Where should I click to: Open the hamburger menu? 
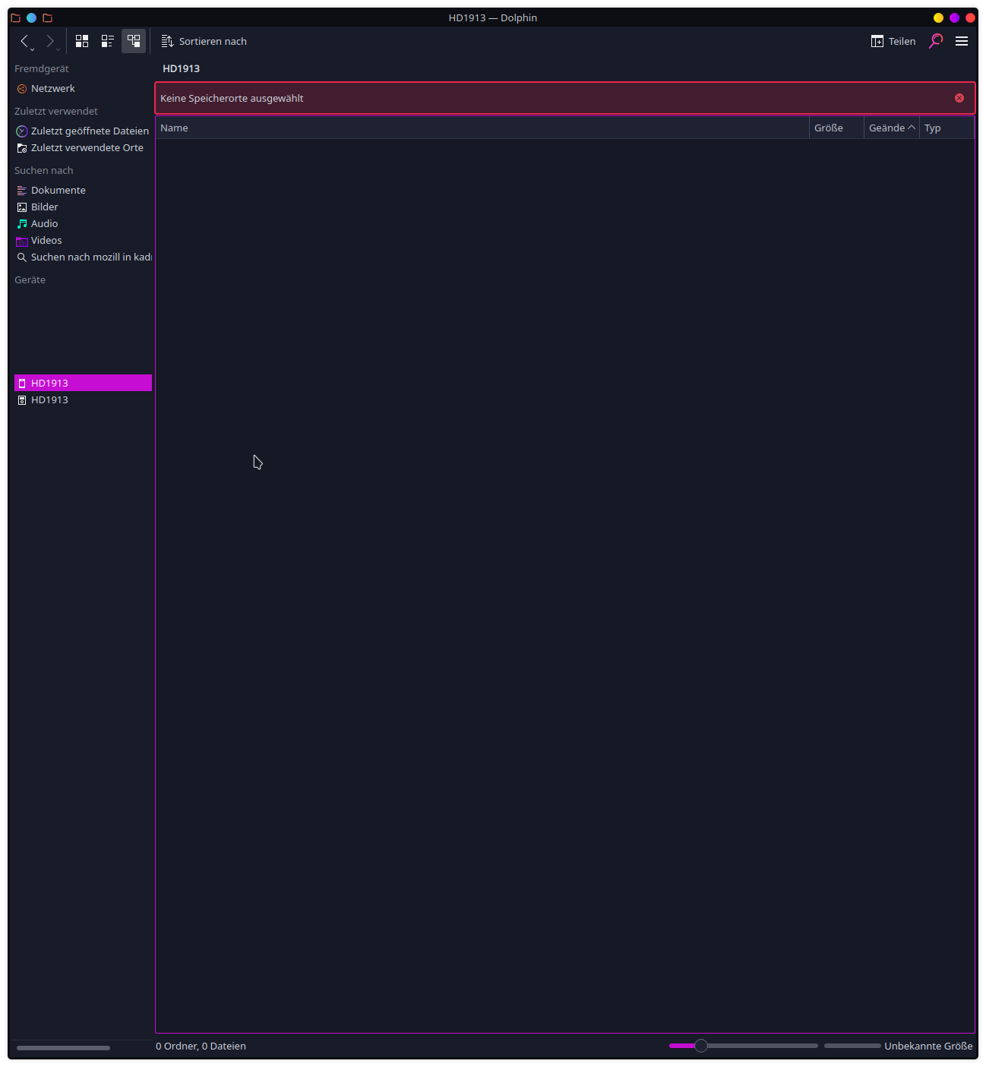[961, 41]
